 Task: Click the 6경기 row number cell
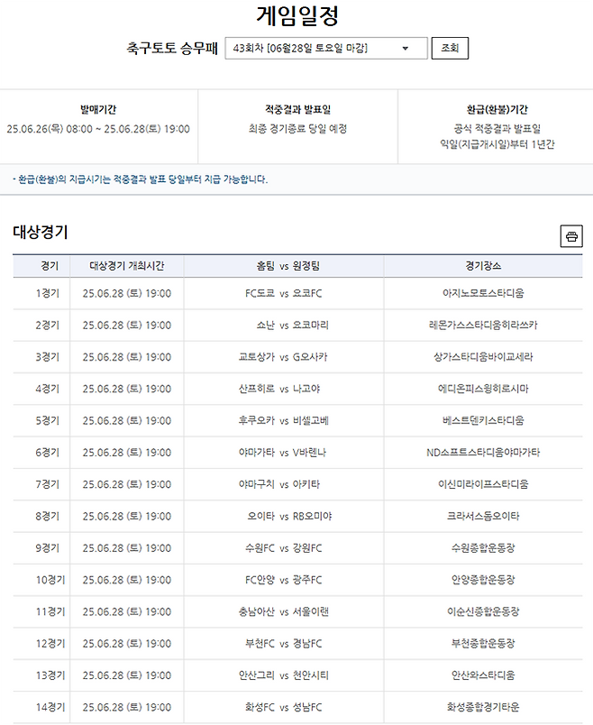pyautogui.click(x=48, y=453)
